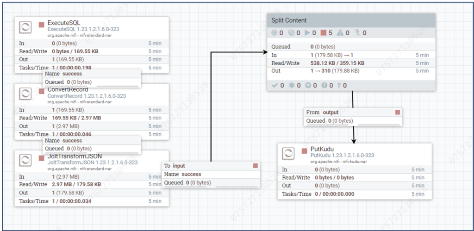The width and height of the screenshot is (474, 231).
Task: Click ExecuteSQL Read/Write value 0 bytes / 169.55 KB
Action: pyautogui.click(x=75, y=51)
